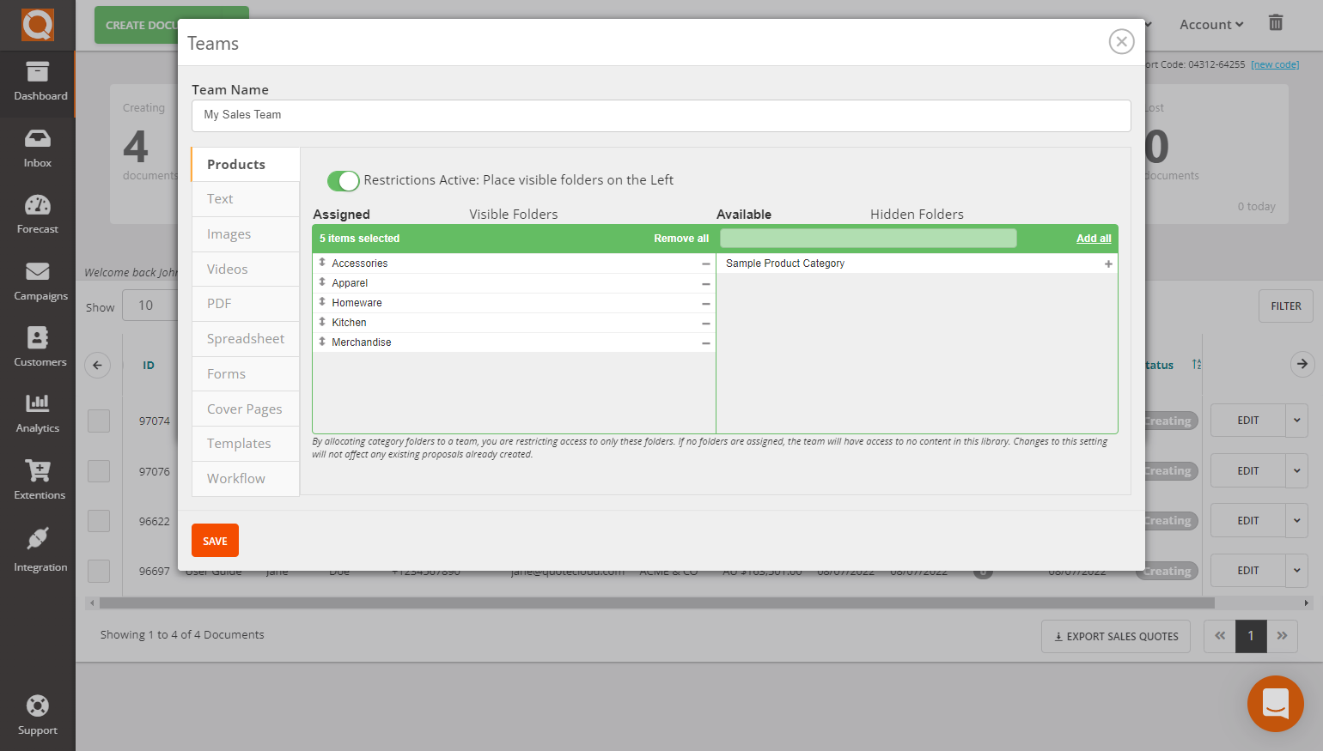Open the trash icon in the top bar
Image resolution: width=1323 pixels, height=751 pixels.
1275,23
